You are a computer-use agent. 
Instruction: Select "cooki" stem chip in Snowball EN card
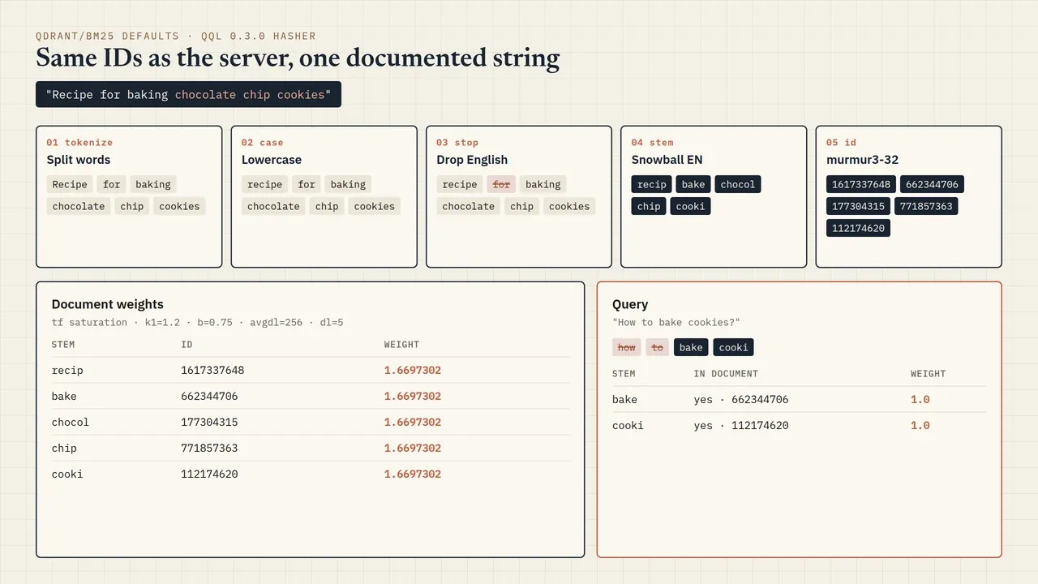point(690,206)
